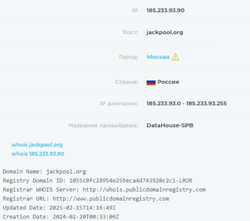This screenshot has height=221, width=250.
Task: Click the provider name DataHouse-SPB
Action: point(170,125)
